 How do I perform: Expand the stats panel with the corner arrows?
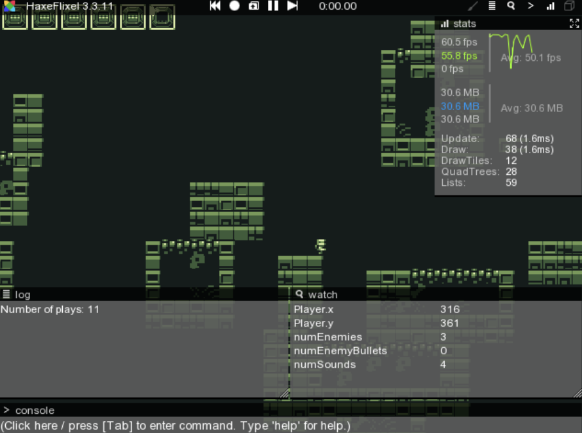(574, 24)
